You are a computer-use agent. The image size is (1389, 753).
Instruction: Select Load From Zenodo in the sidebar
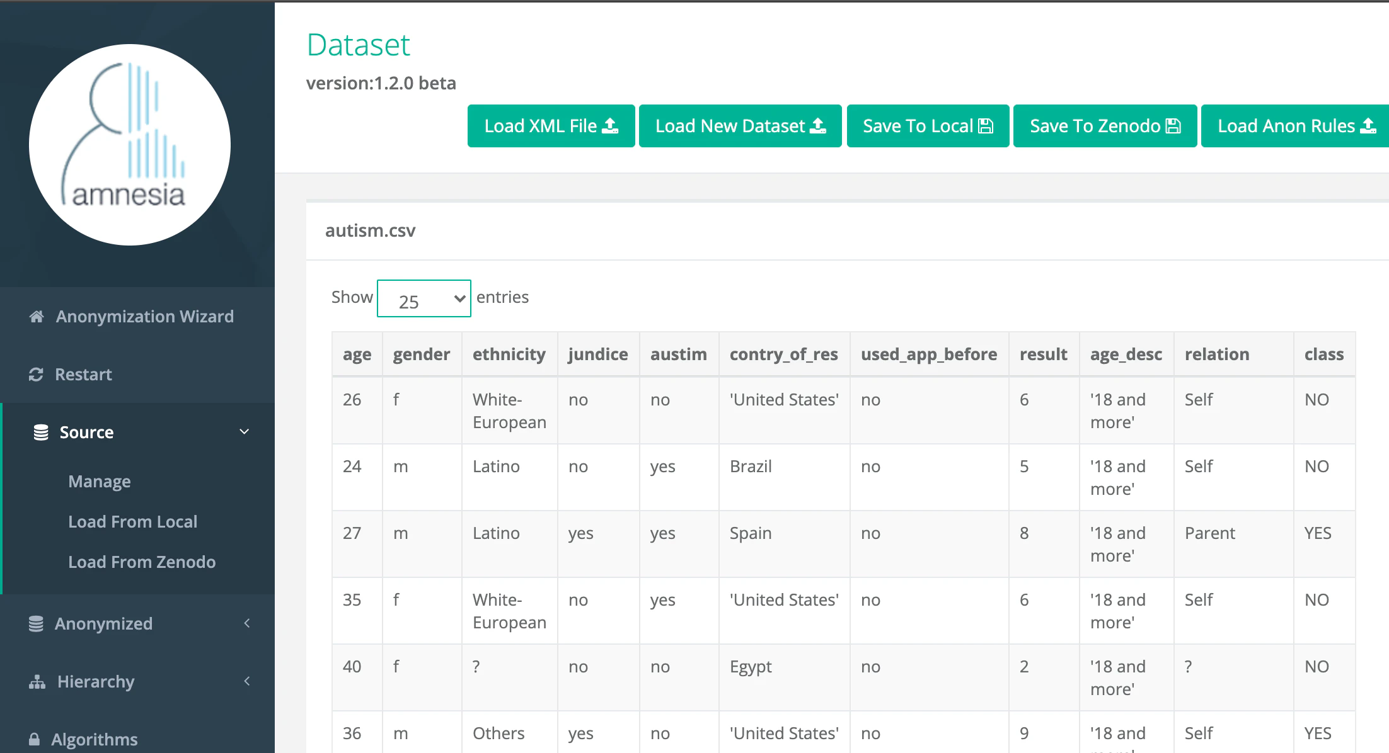pyautogui.click(x=142, y=562)
